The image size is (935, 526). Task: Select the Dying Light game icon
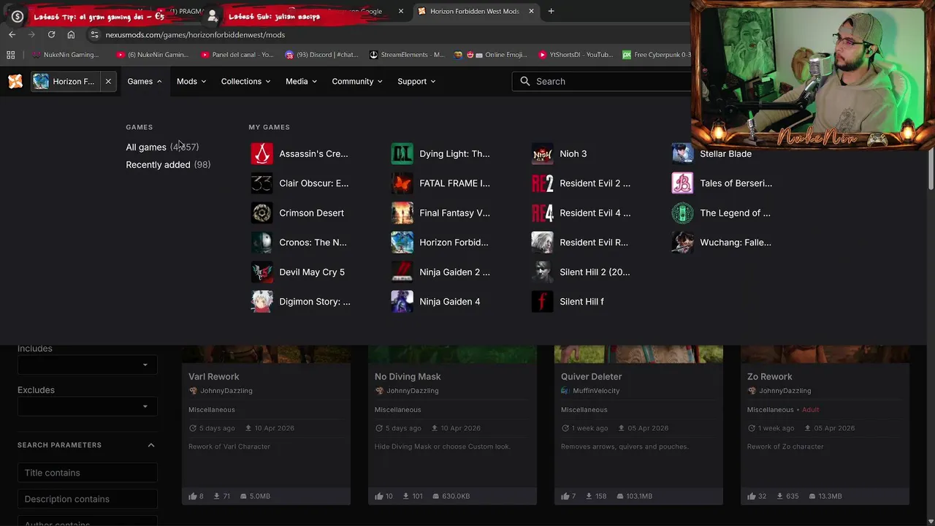click(x=402, y=153)
